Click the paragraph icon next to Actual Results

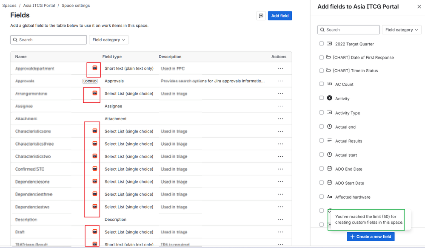[x=330, y=141]
